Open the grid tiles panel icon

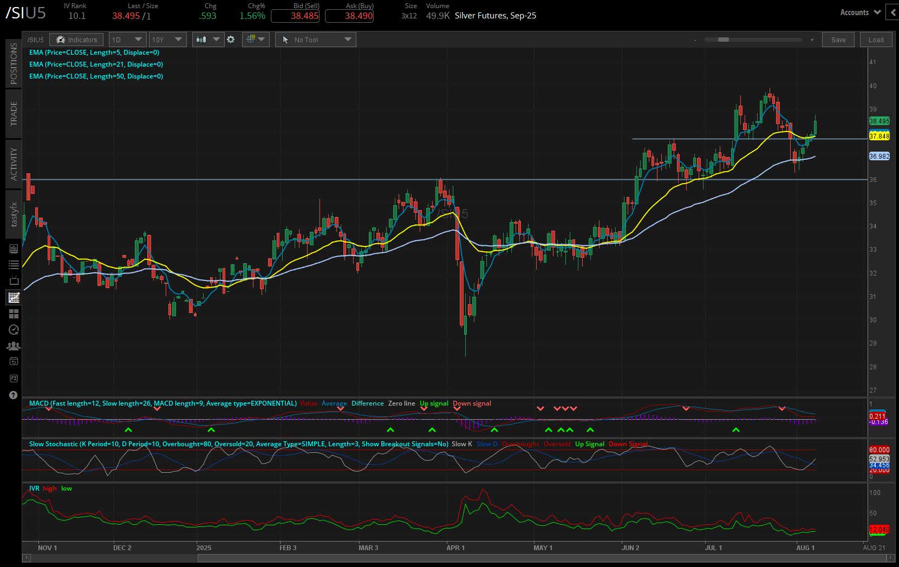click(14, 313)
